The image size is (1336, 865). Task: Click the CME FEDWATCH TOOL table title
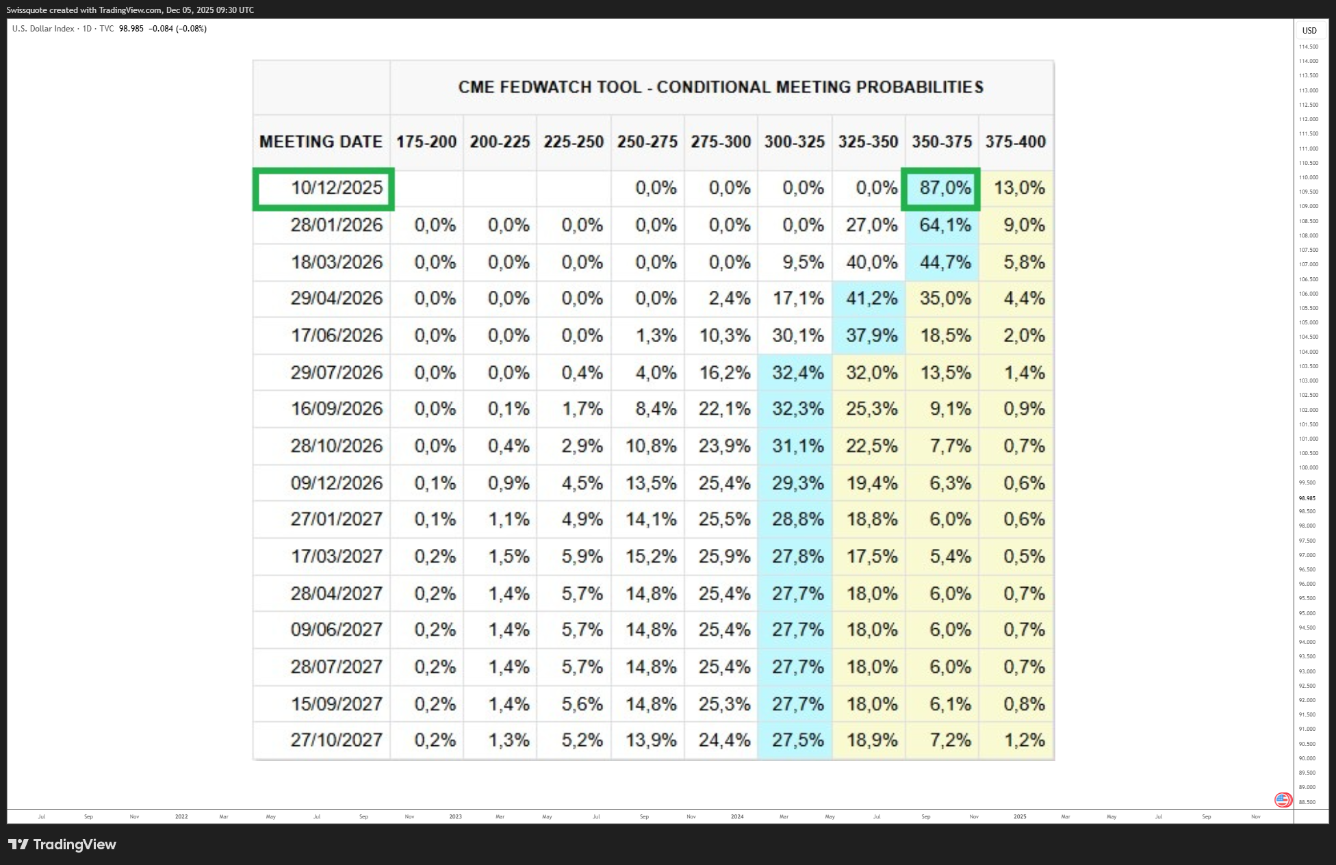(x=721, y=87)
